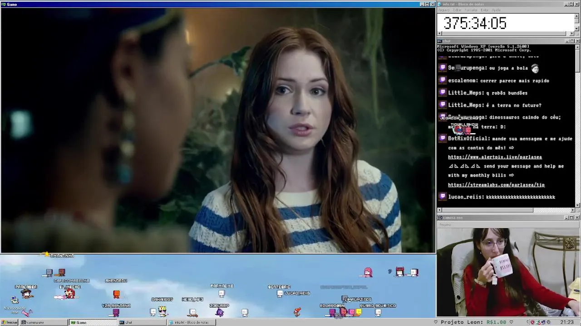Click the network connection tray icon
Viewport: 581px width, 326px height.
538,322
